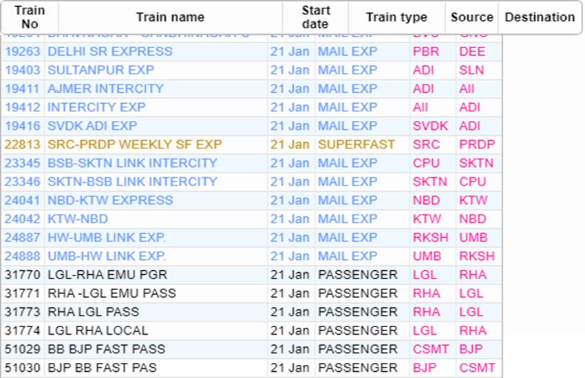Click BSB-SKTN LINK INTERCITY train name
Image resolution: width=585 pixels, height=378 pixels.
pos(132,163)
